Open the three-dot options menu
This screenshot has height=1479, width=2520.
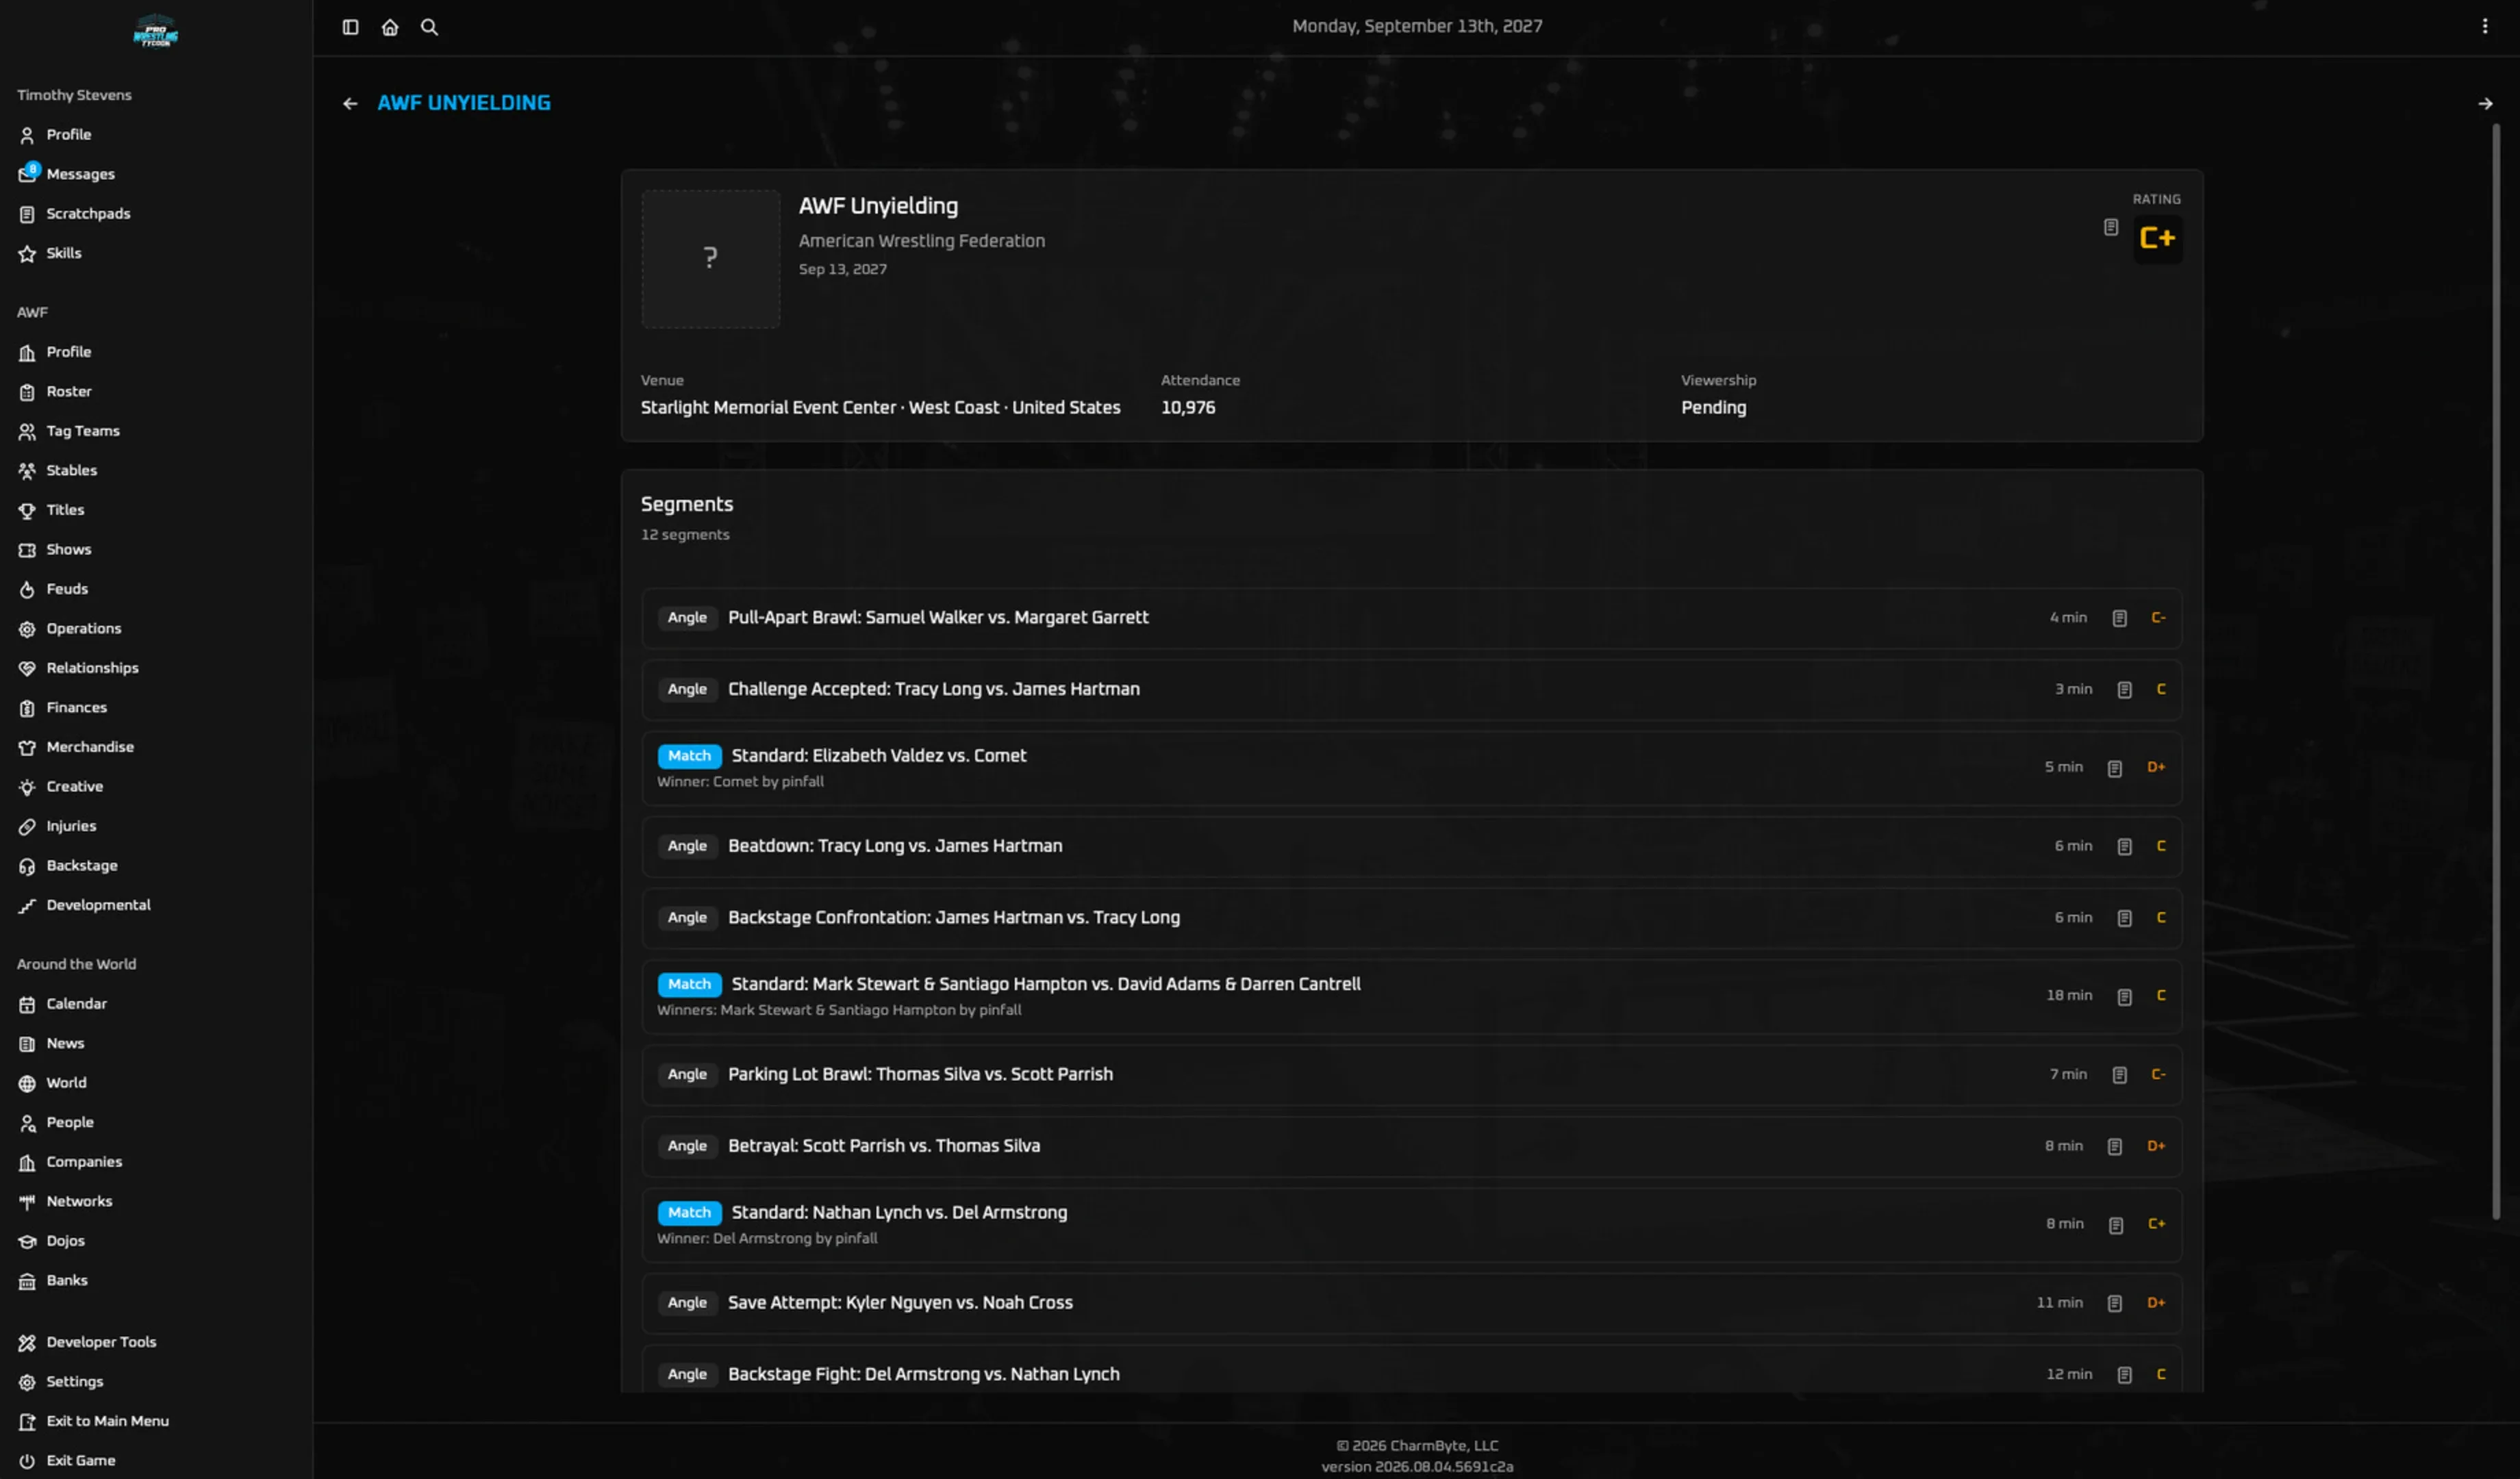[x=2484, y=27]
